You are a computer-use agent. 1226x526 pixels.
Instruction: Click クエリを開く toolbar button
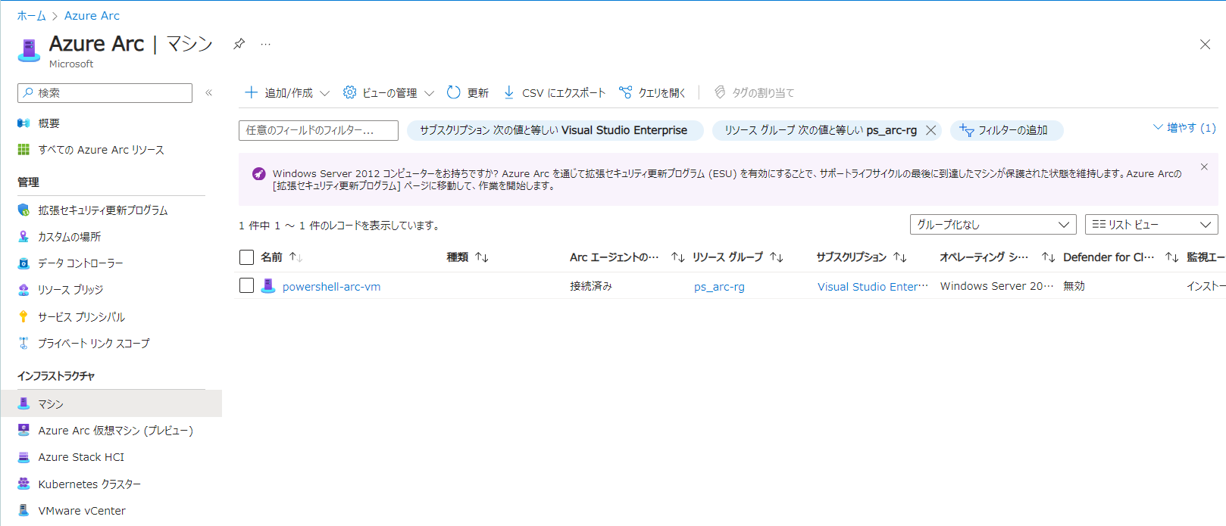652,93
